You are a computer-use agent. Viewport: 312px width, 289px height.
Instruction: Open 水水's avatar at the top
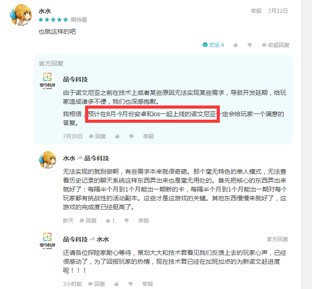click(21, 15)
